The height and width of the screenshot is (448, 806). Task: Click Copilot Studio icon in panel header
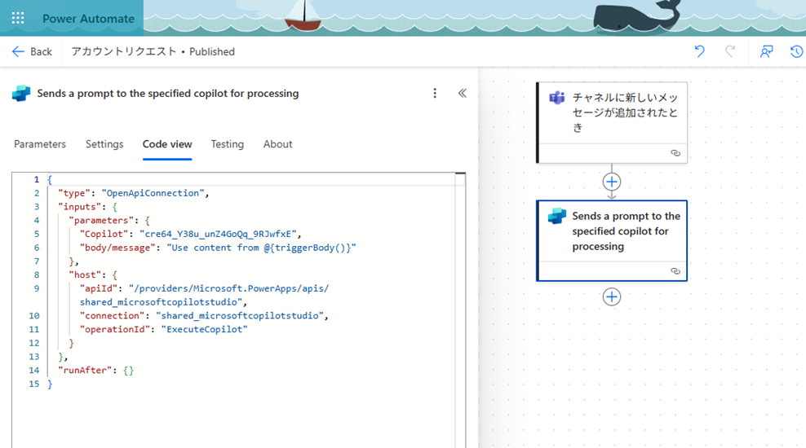21,94
